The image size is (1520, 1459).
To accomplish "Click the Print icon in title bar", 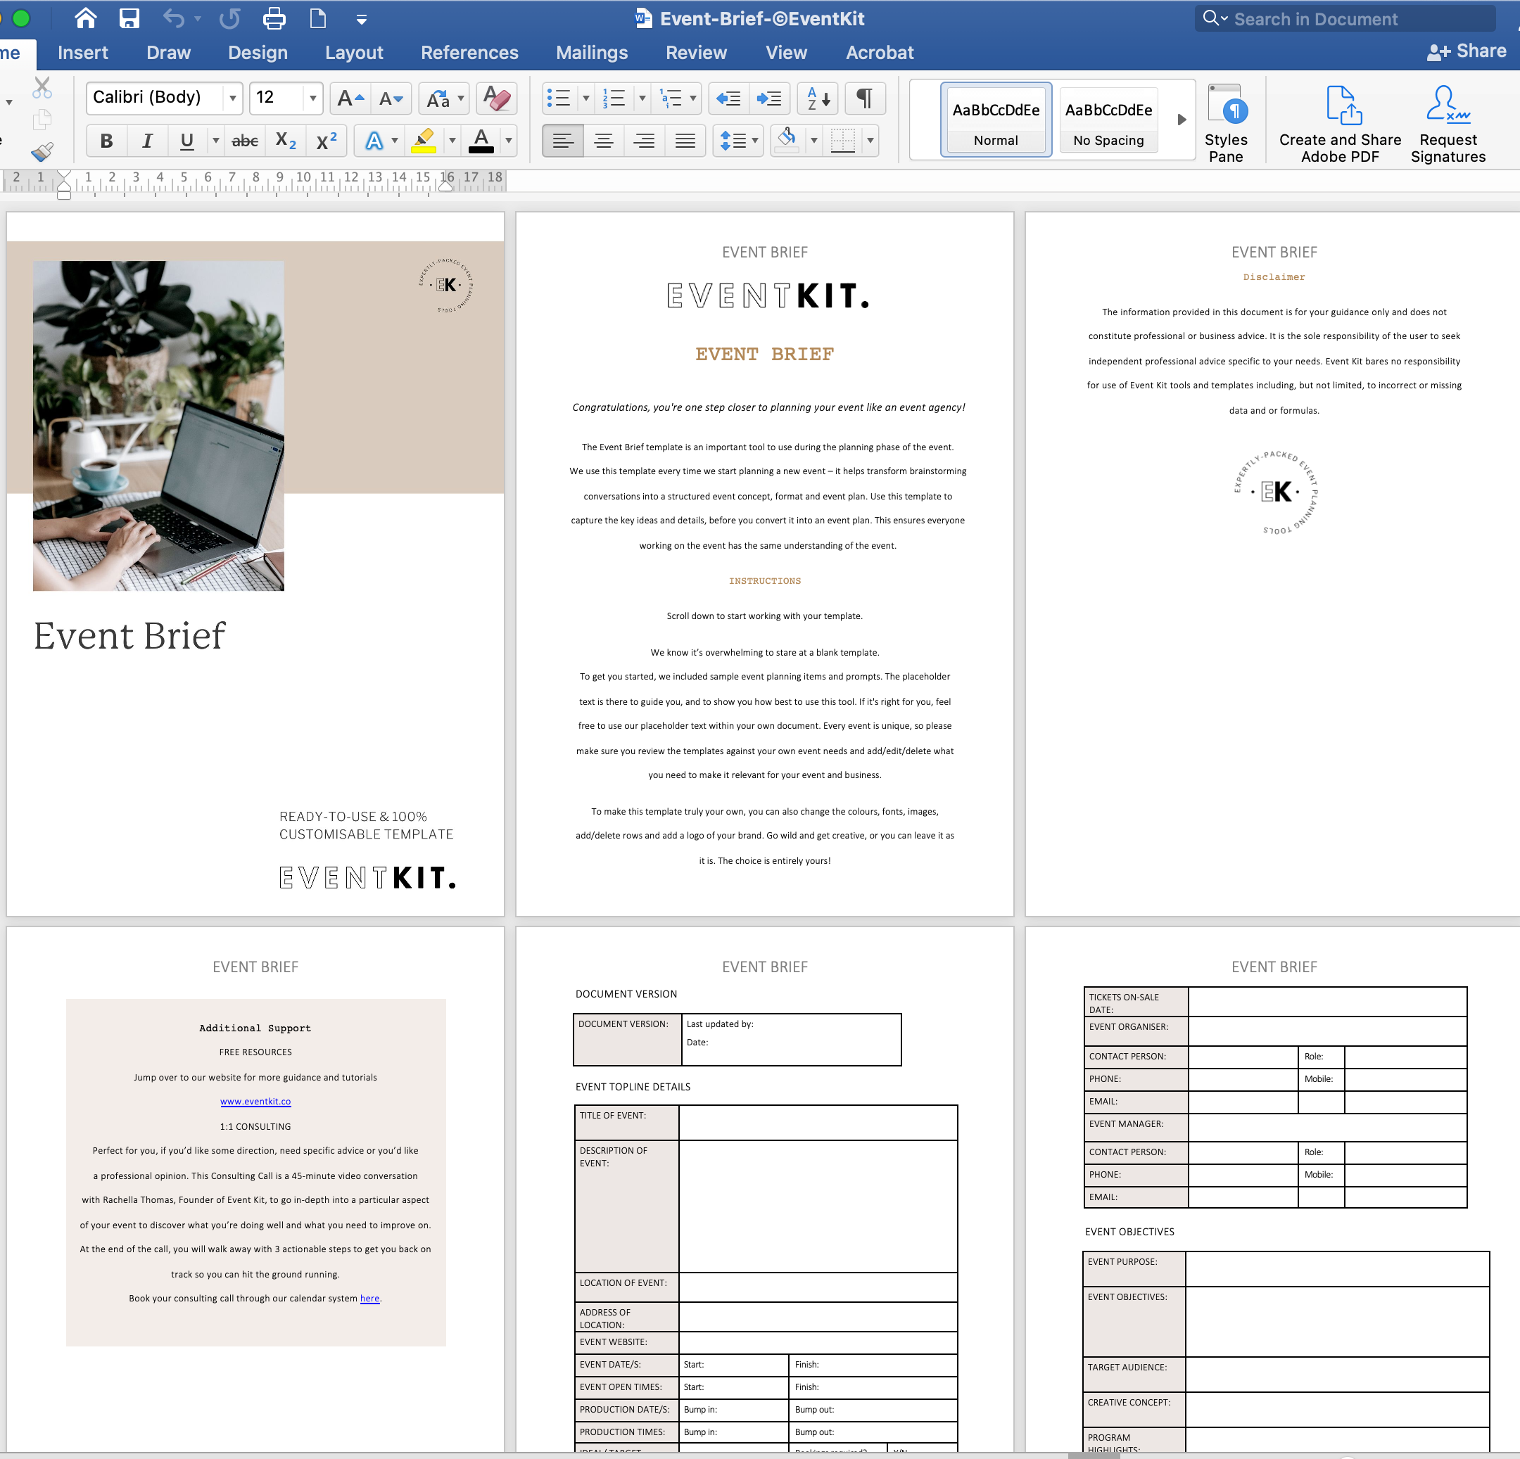I will (x=274, y=18).
